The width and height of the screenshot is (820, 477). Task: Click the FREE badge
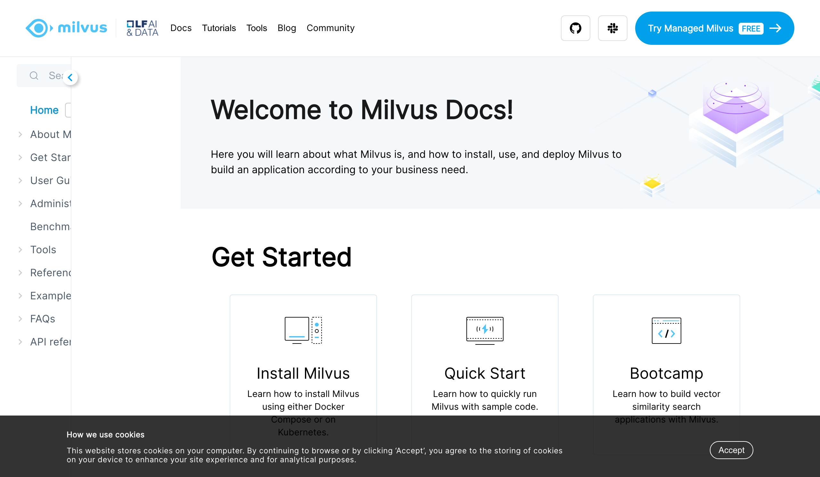tap(751, 28)
